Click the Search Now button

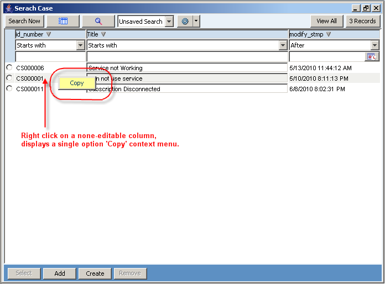pos(24,21)
